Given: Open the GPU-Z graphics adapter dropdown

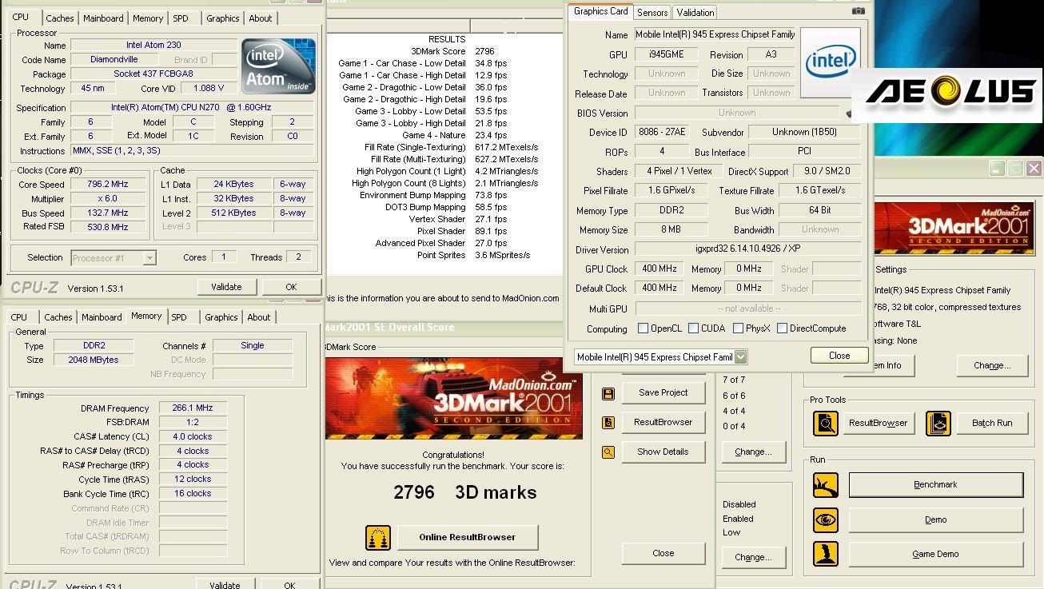Looking at the screenshot, I should [740, 357].
